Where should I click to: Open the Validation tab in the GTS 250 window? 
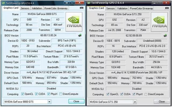tap(122, 9)
